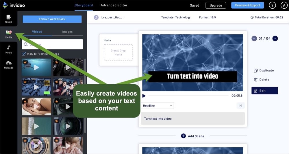Click the Preview & Export button
The width and height of the screenshot is (289, 154).
(247, 5)
